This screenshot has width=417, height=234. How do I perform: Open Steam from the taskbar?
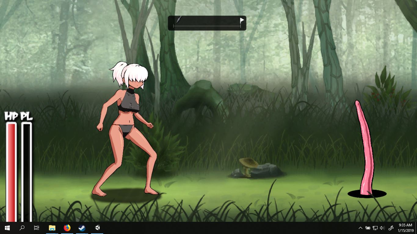[82, 228]
